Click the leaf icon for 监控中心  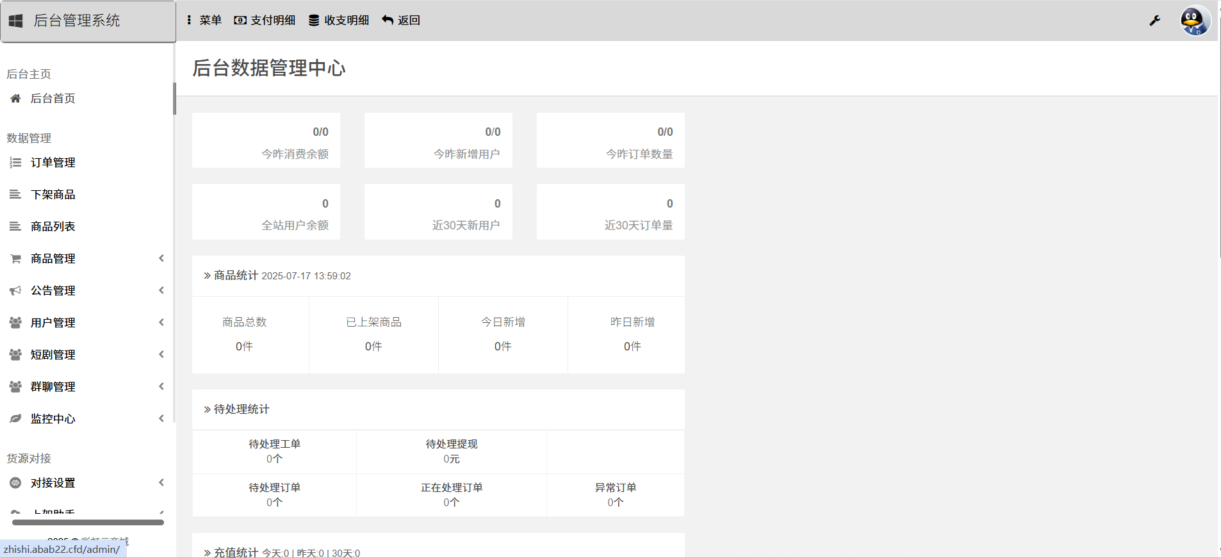pos(15,419)
